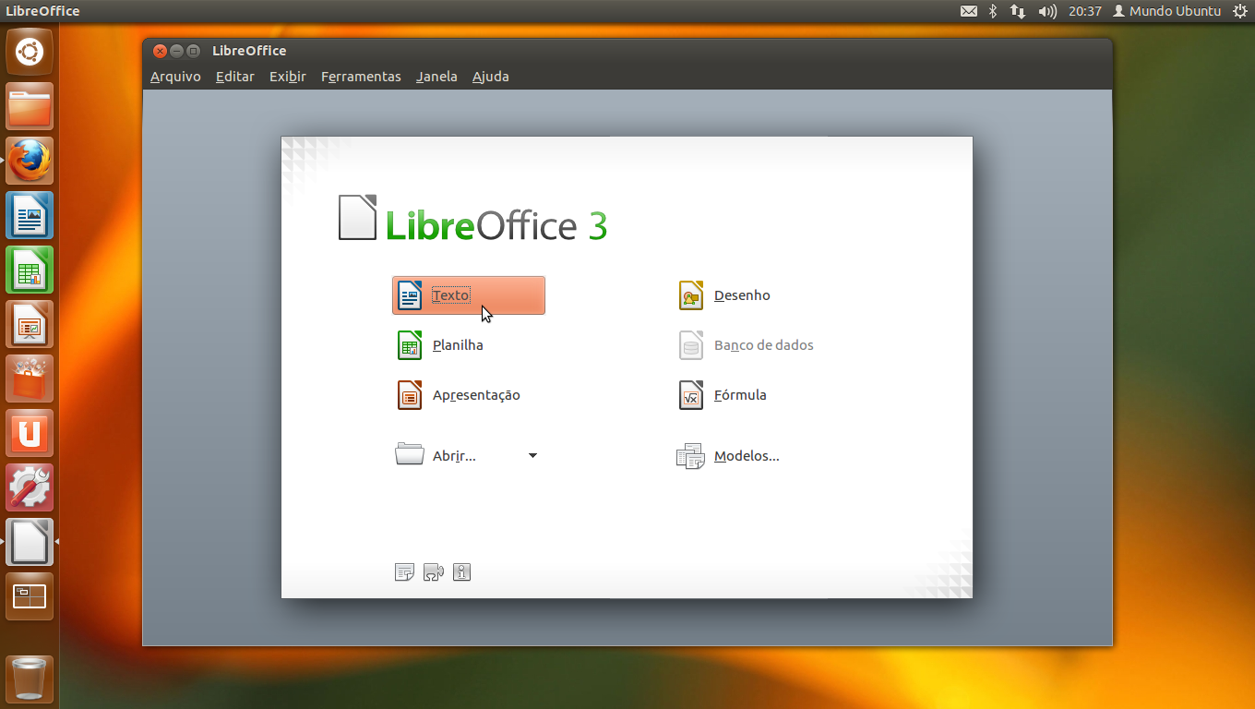The height and width of the screenshot is (709, 1255).
Task: Open Ubuntu One from the launcher
Action: point(30,433)
